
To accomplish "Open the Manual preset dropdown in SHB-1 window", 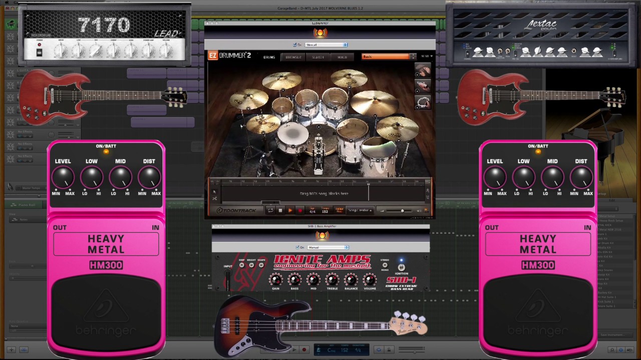I will click(x=328, y=247).
